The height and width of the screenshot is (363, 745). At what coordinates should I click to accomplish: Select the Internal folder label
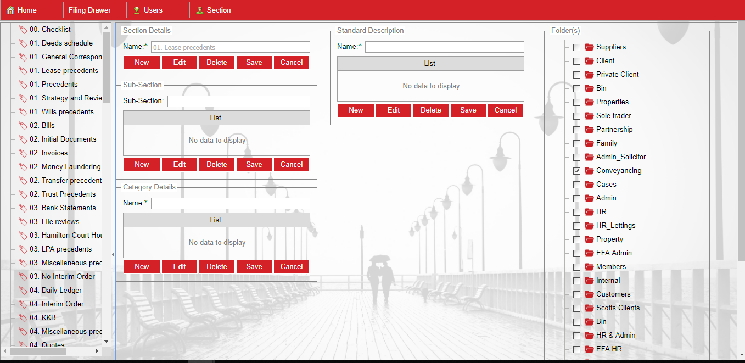coord(608,281)
